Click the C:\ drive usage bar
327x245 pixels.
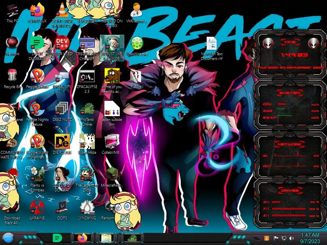pyautogui.click(x=276, y=202)
